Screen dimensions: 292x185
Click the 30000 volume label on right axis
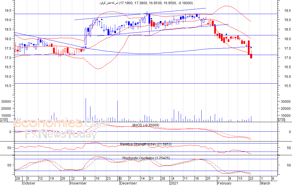click(286, 101)
